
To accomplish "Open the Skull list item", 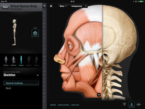I will [8, 88].
